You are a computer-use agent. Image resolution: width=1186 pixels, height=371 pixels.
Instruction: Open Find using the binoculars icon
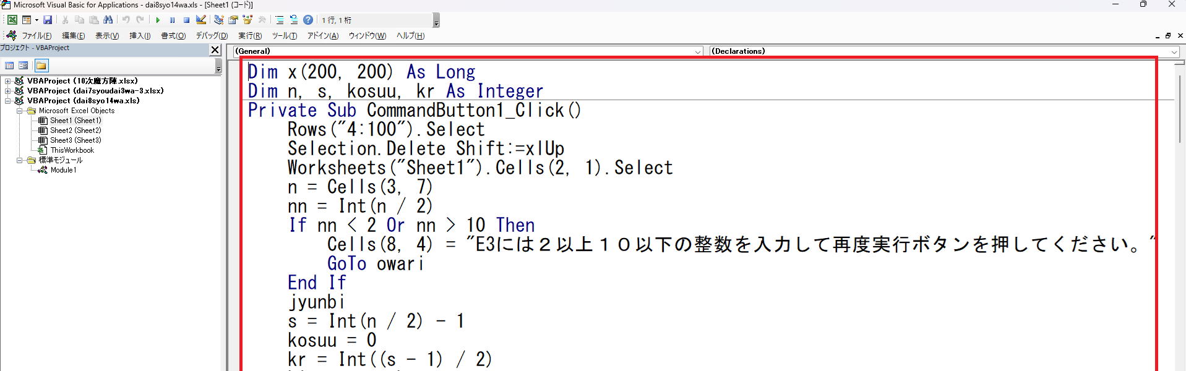(108, 20)
